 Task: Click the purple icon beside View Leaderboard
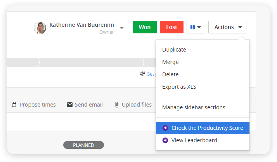click(x=165, y=140)
